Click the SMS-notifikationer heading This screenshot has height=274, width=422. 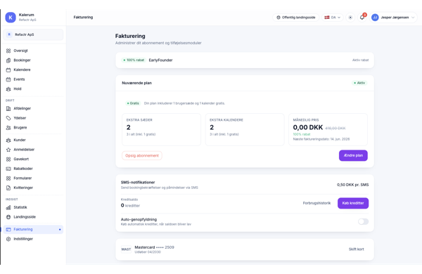click(138, 182)
